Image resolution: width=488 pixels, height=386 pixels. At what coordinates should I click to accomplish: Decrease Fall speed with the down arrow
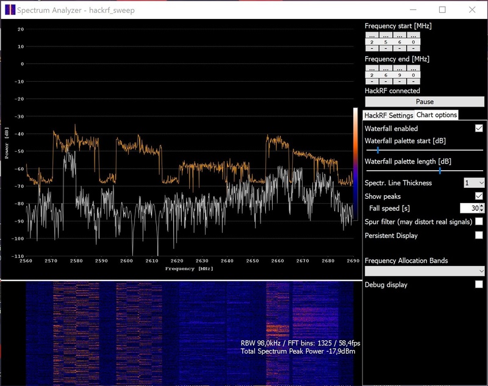click(482, 210)
